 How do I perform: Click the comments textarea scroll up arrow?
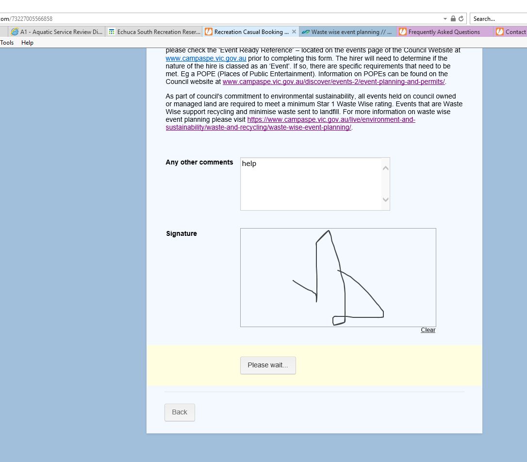385,168
